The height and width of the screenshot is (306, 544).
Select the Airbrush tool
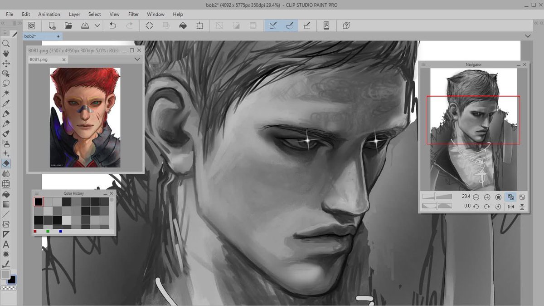pos(6,143)
